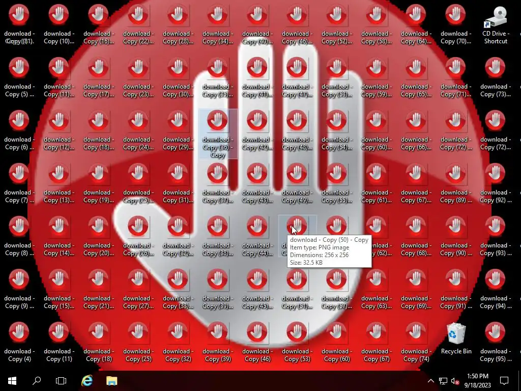Click download - Copy (40) desktop icon
The width and height of the screenshot is (521, 391).
[x=257, y=25]
